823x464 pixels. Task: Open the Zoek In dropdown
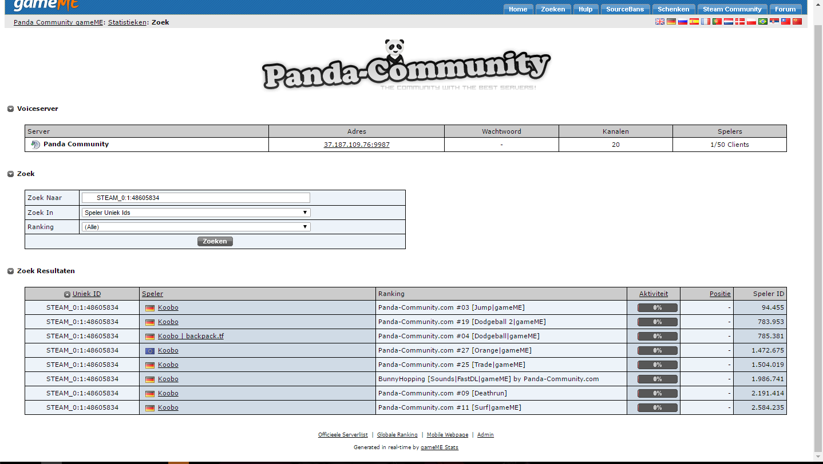(196, 213)
